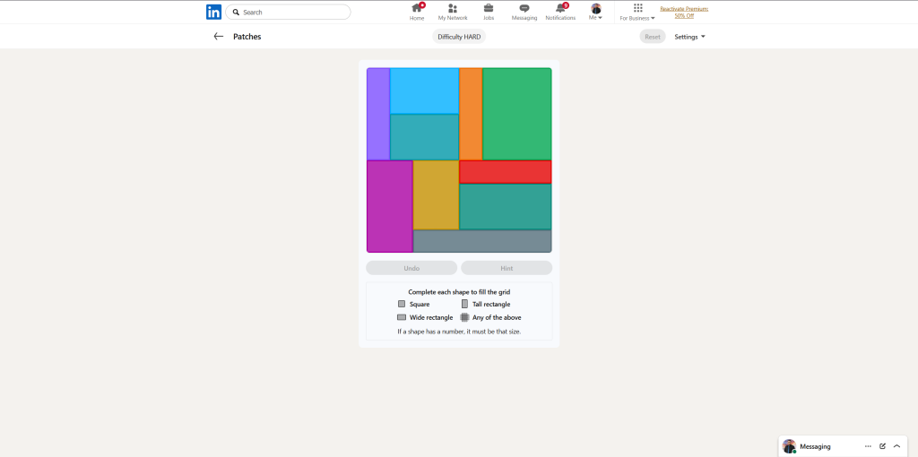
Task: Select the large green patch
Action: [517, 114]
